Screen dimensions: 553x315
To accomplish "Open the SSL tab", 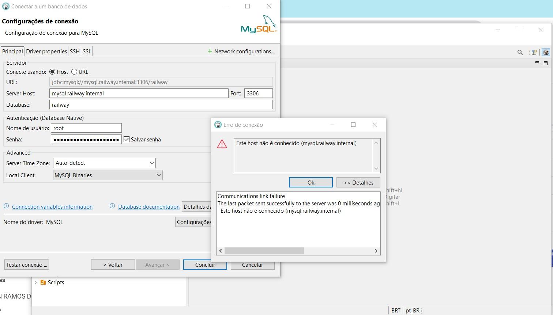I will click(x=87, y=51).
